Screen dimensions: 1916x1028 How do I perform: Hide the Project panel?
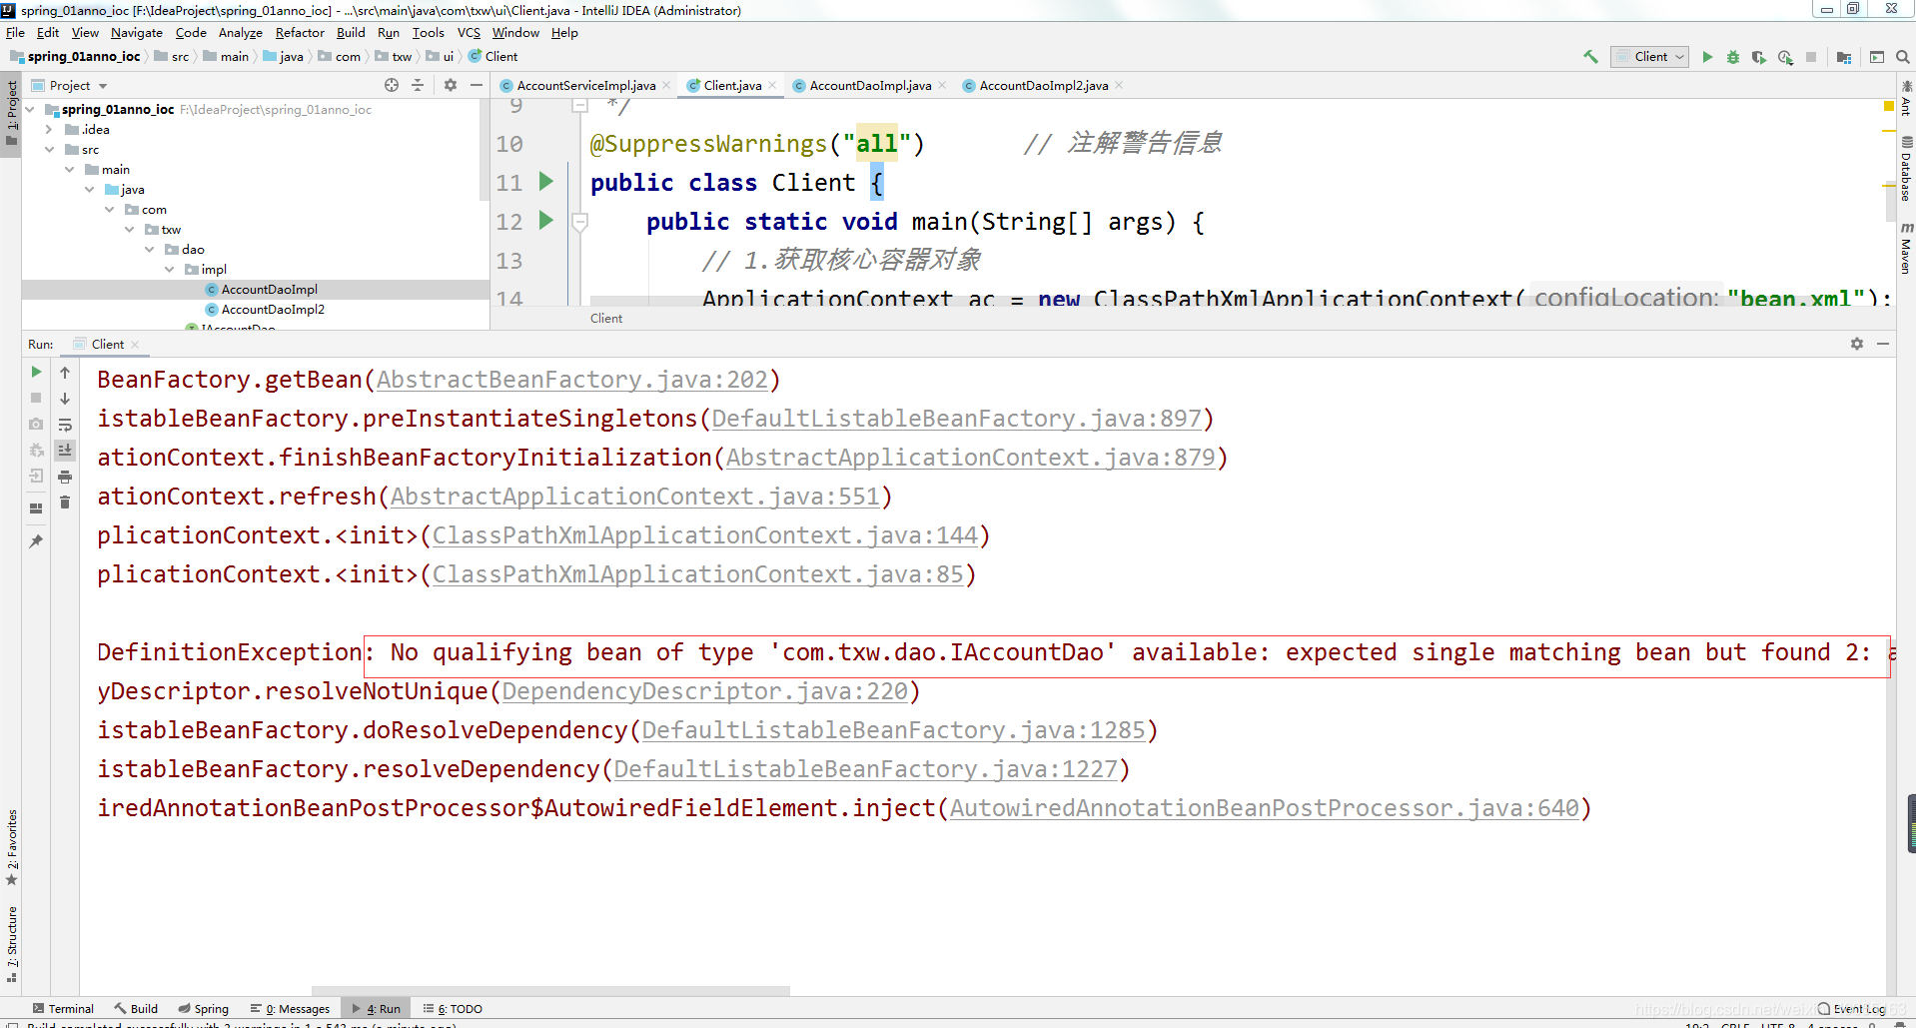coord(477,85)
